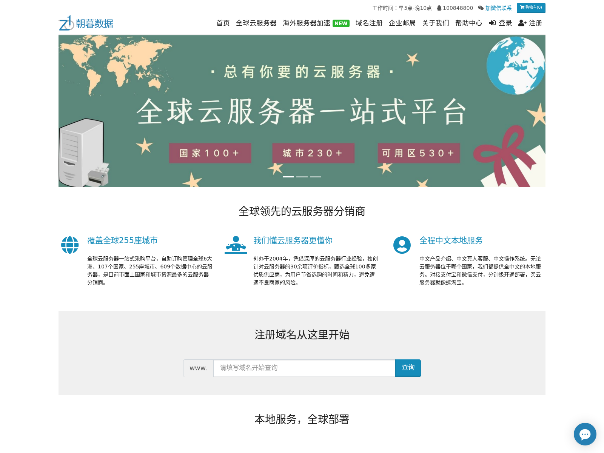
Task: Open the 覆盖全球255座城市 heading link
Action: tap(122, 240)
